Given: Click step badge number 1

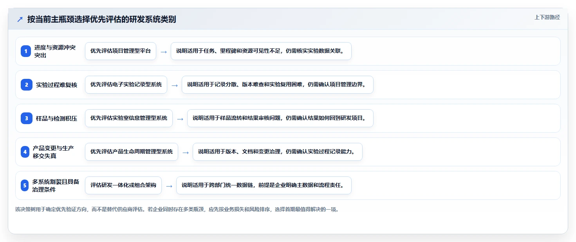Looking at the screenshot, I should tap(26, 51).
